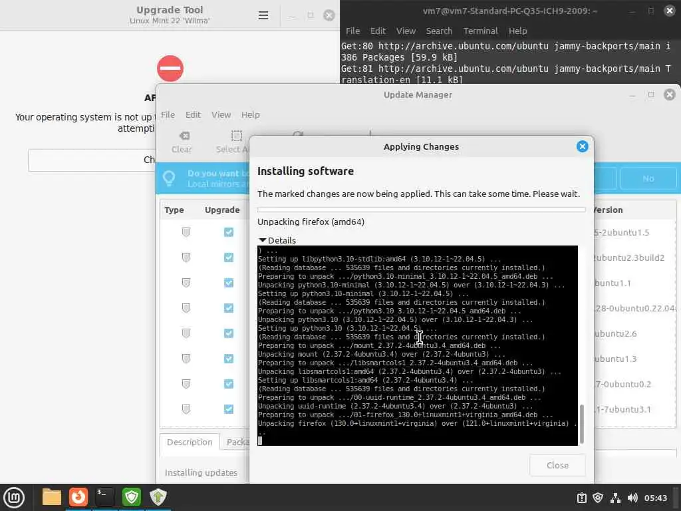Click the red error icon in Upgrade Tool
The width and height of the screenshot is (681, 511).
tap(170, 69)
